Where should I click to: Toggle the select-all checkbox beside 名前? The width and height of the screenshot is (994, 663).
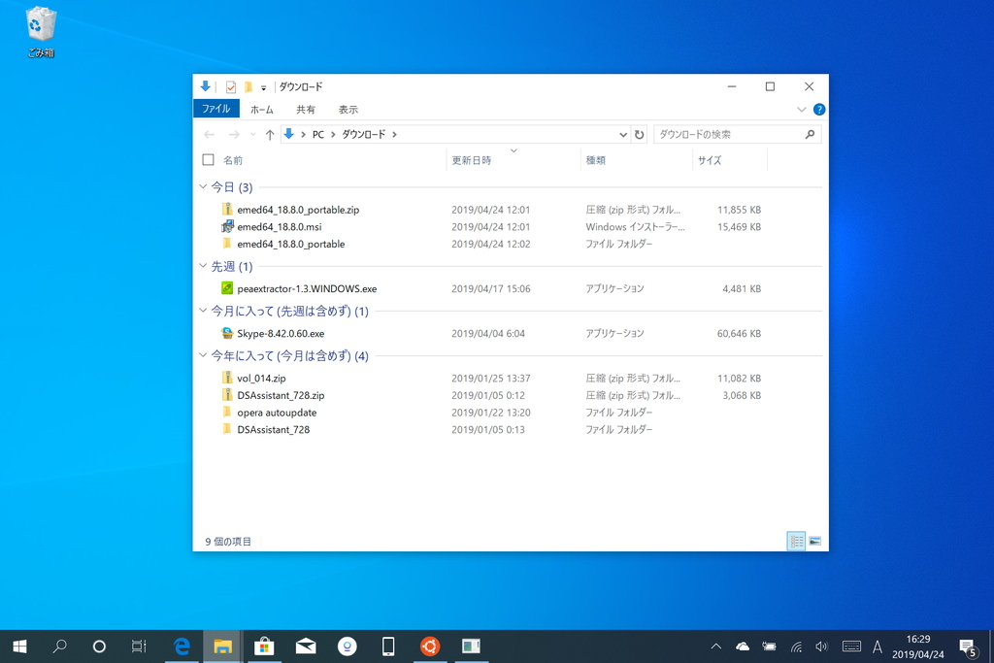(208, 159)
